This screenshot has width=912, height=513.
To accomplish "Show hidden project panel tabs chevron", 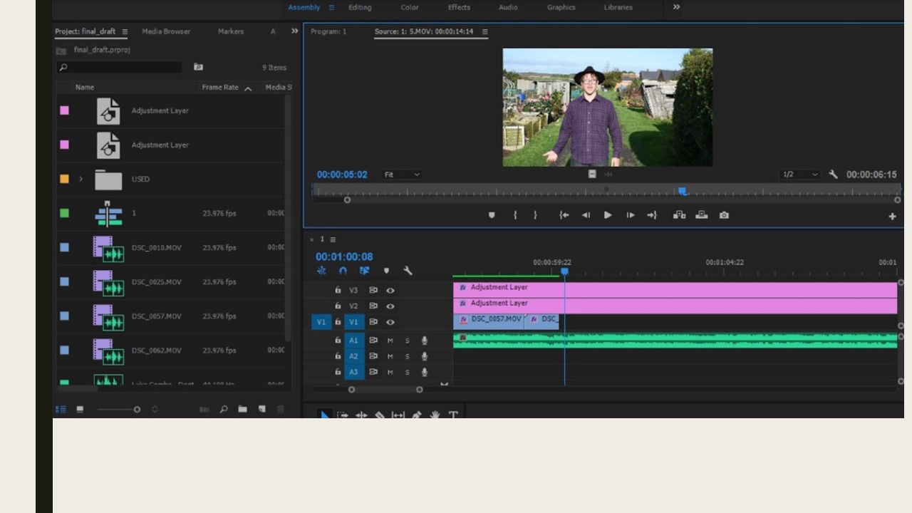I will click(294, 31).
